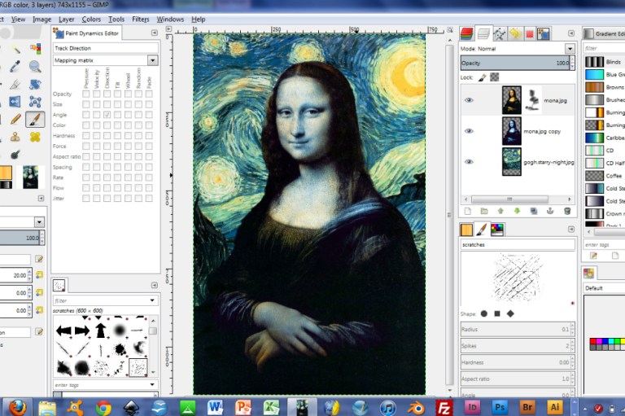Viewport: 625px width, 416px height.
Task: Select the Zoom magnifier tool
Action: [35, 66]
